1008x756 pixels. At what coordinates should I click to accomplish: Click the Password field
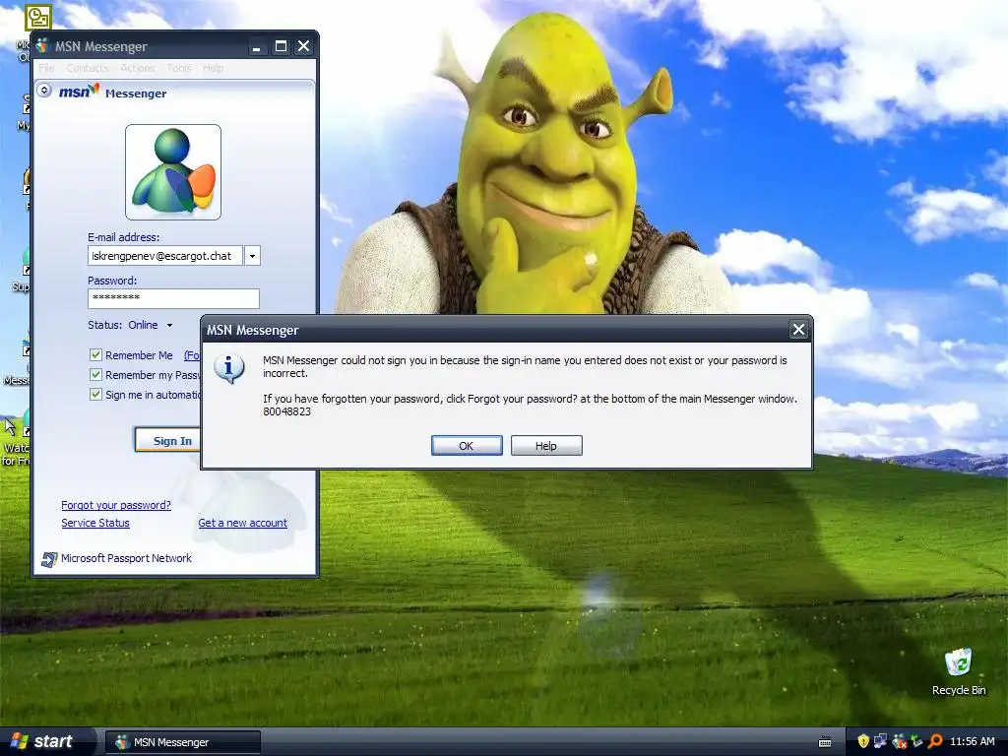pos(173,298)
